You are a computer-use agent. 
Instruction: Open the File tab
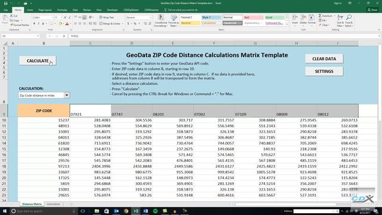point(5,10)
